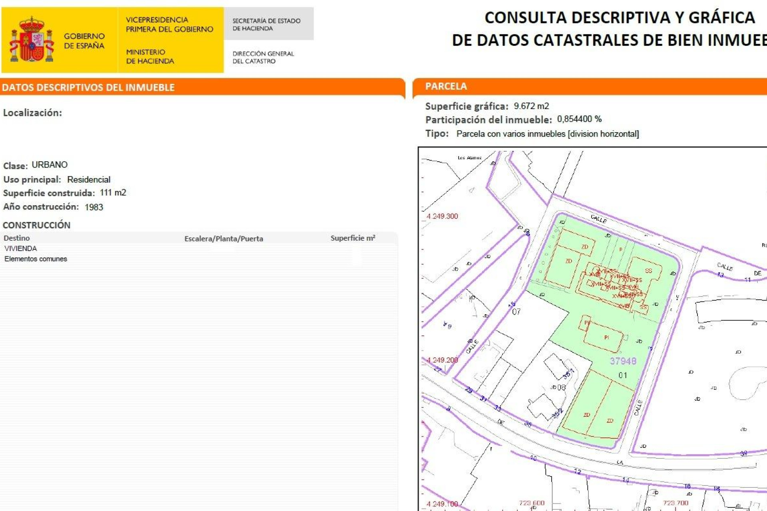Click the coordinate label 4.249.300
This screenshot has height=511, width=767.
(443, 216)
